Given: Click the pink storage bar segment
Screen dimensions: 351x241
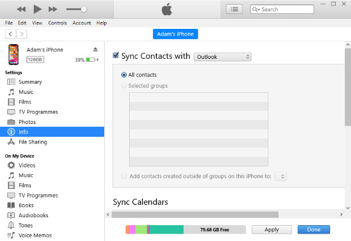Looking at the screenshot, I should click(132, 230).
